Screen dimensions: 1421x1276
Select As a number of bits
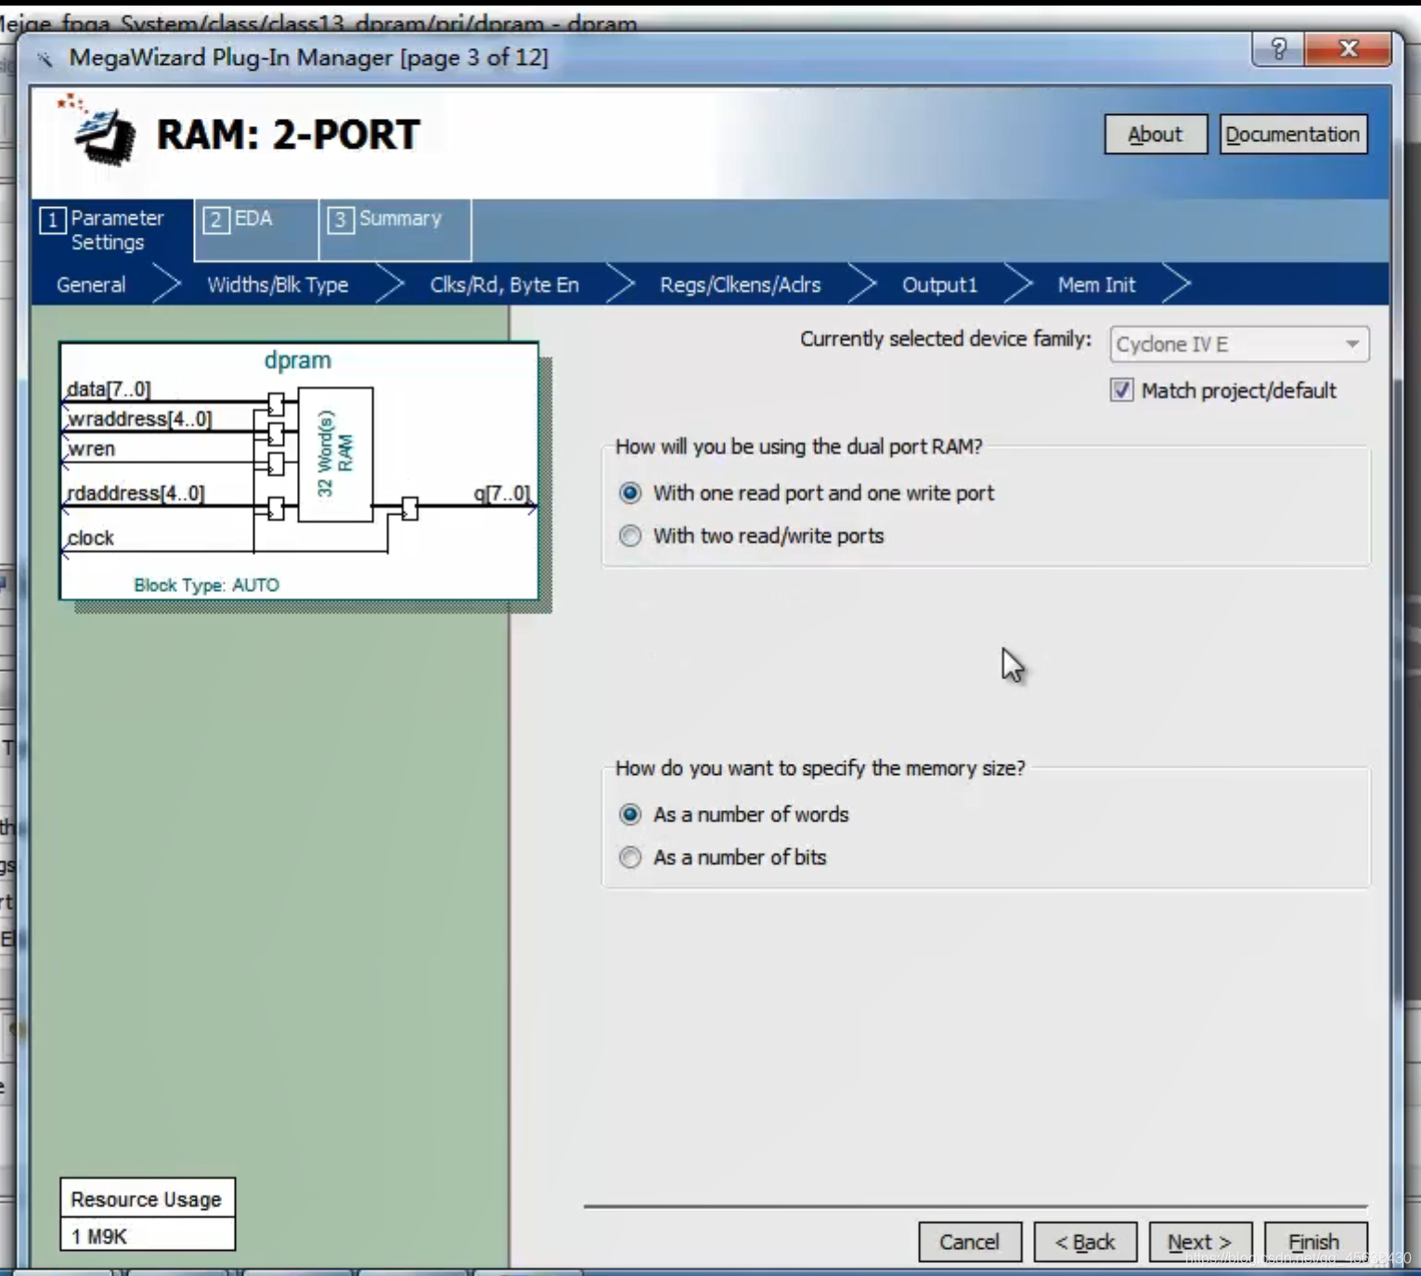[630, 857]
